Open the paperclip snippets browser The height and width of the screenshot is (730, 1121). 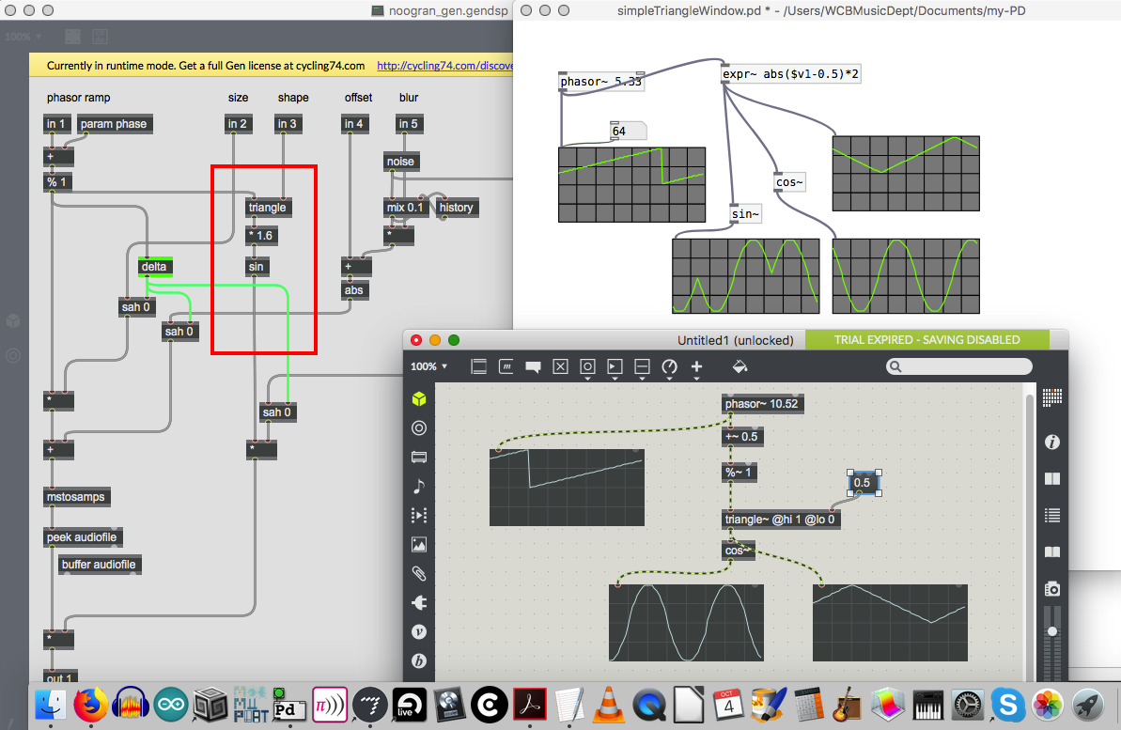point(419,573)
